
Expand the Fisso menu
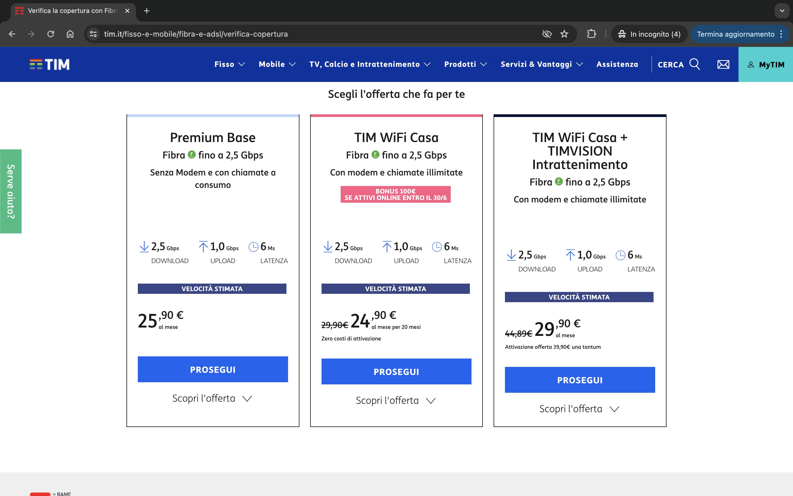(x=230, y=64)
